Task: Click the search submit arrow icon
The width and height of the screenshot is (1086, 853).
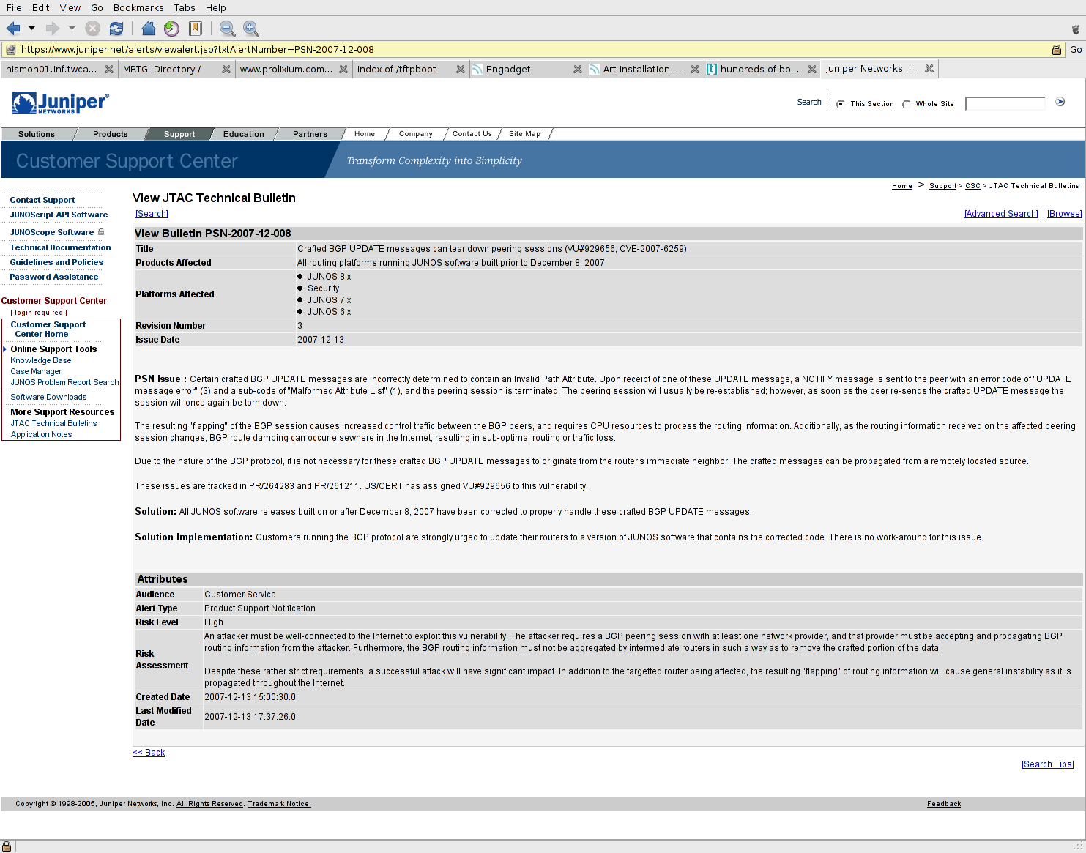Action: point(1060,102)
